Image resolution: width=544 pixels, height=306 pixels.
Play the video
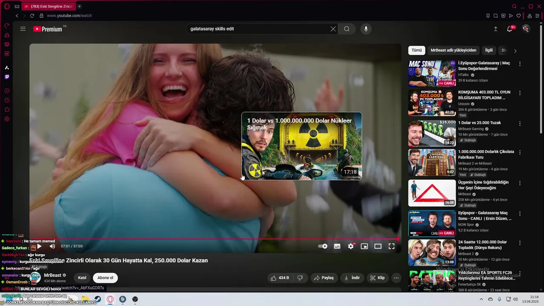click(x=39, y=246)
